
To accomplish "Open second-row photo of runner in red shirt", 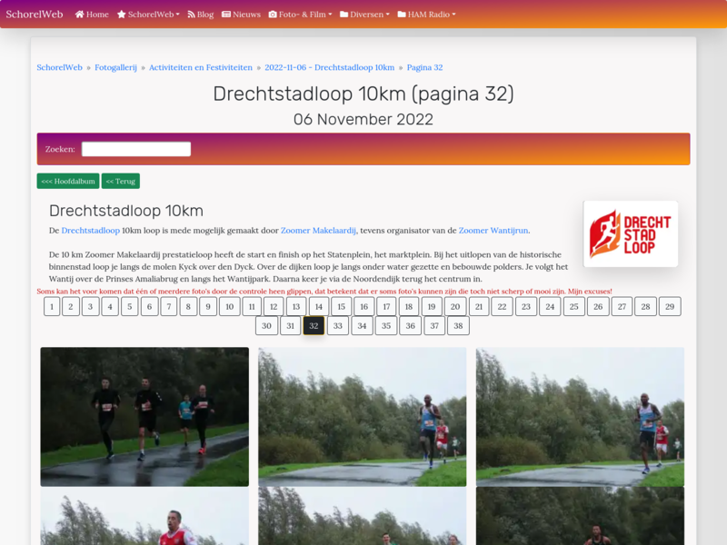I will [144, 516].
